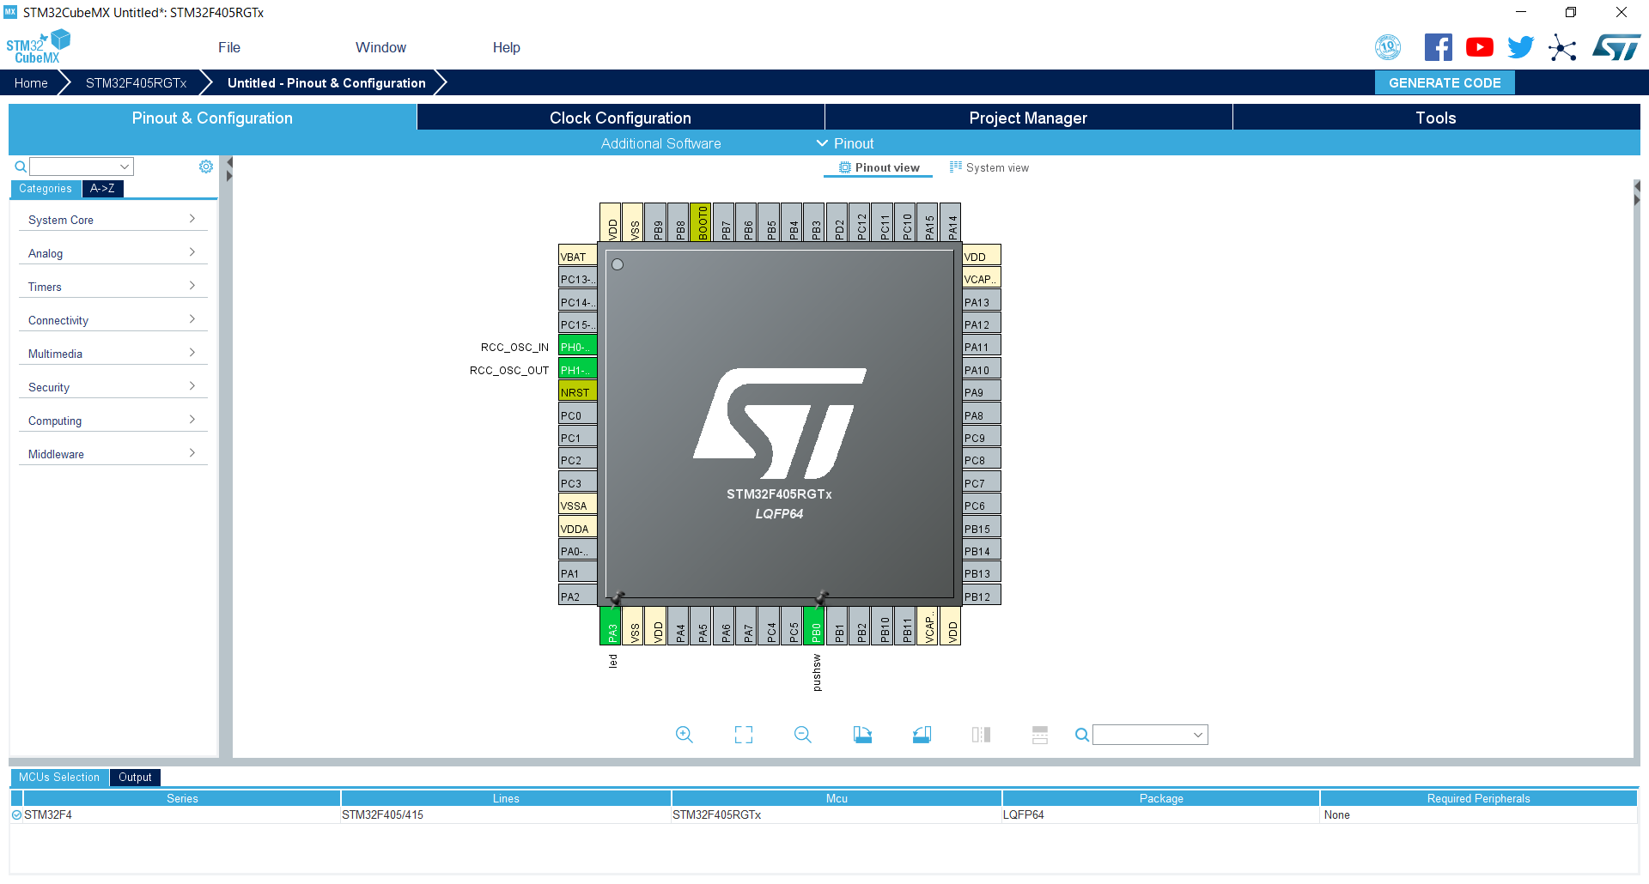
Task: Select the PH1 RCC_OSC_OUT pin
Action: 577,370
